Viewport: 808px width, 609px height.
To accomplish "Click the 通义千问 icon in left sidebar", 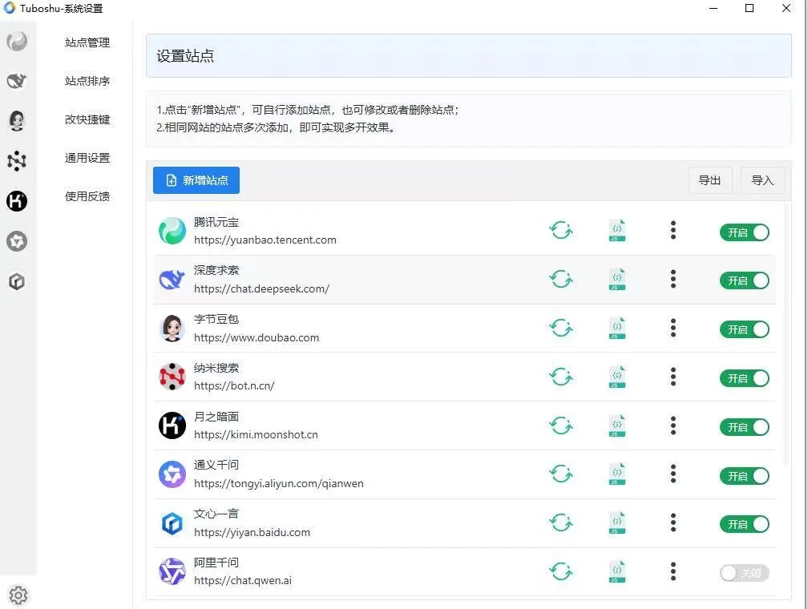I will (x=17, y=241).
